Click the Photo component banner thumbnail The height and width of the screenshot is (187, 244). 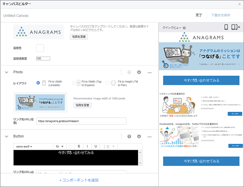pos(40,102)
